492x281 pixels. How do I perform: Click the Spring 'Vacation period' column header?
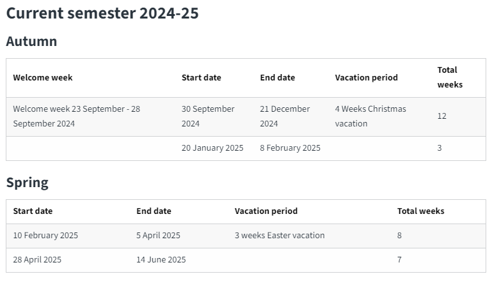tap(266, 211)
